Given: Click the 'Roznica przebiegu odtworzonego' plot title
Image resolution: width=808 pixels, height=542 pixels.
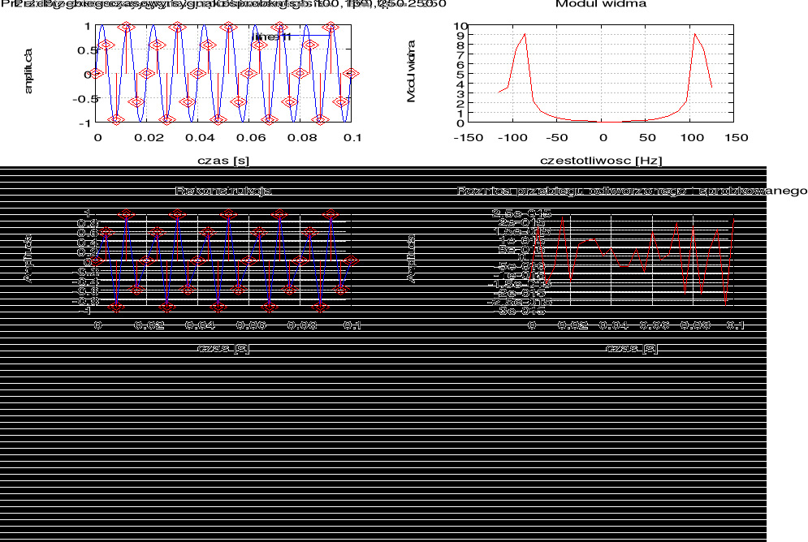Looking at the screenshot, I should [632, 191].
